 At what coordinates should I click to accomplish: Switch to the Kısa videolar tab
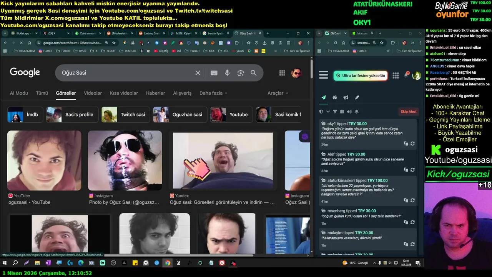click(124, 93)
